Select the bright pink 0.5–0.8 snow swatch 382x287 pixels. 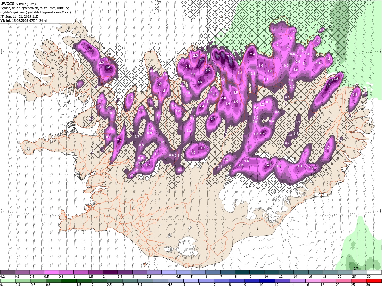[x=51, y=272]
